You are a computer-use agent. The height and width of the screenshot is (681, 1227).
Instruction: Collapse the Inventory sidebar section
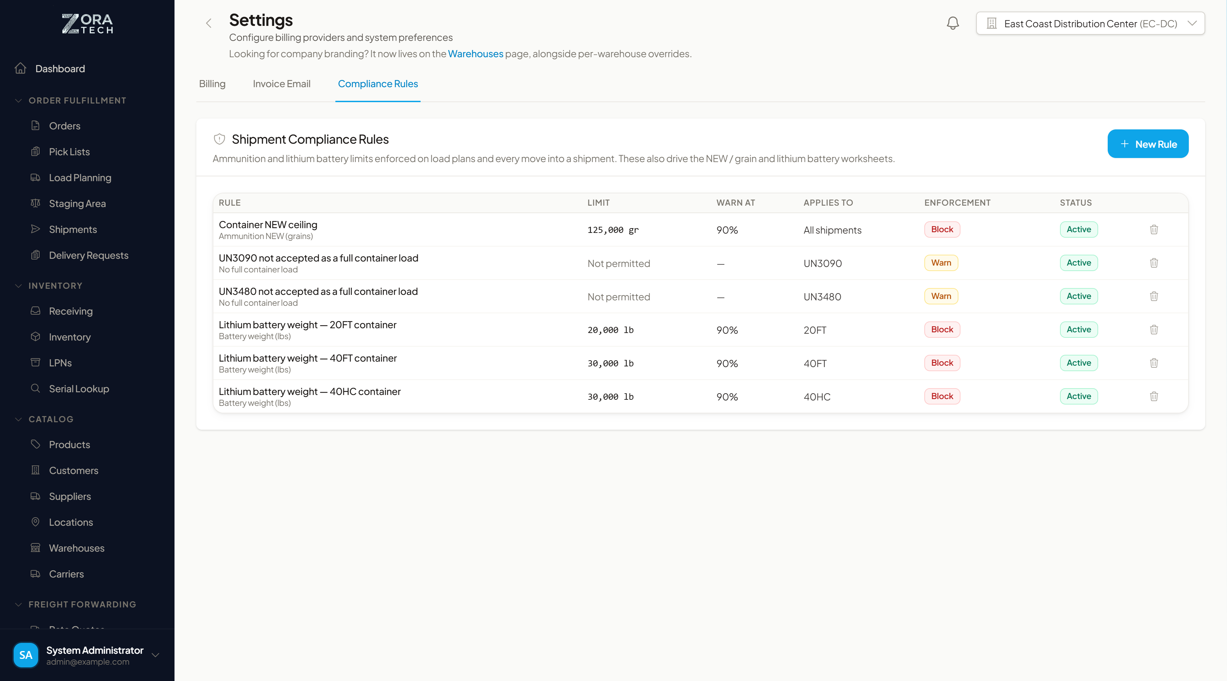click(x=55, y=286)
